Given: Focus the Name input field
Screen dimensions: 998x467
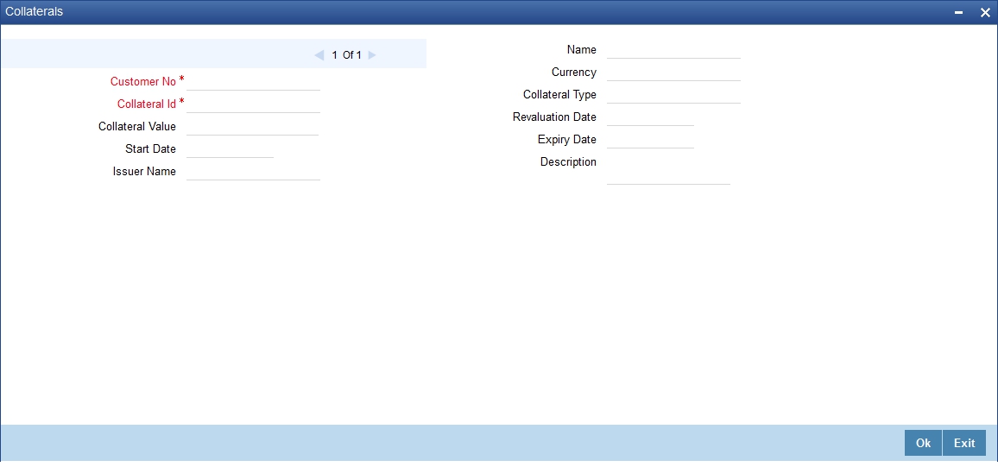Looking at the screenshot, I should point(673,49).
